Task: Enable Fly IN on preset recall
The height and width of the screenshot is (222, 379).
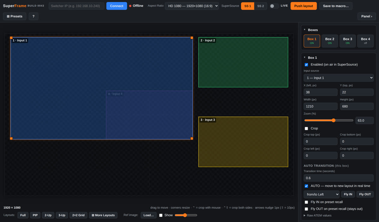Action: [x=306, y=202]
